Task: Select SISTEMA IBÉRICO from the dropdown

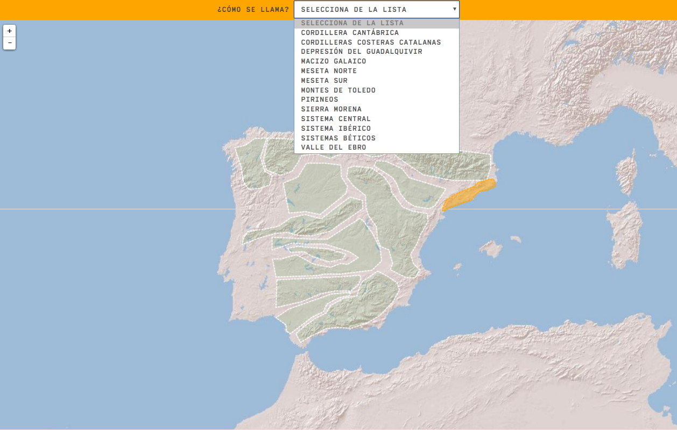Action: pos(336,128)
